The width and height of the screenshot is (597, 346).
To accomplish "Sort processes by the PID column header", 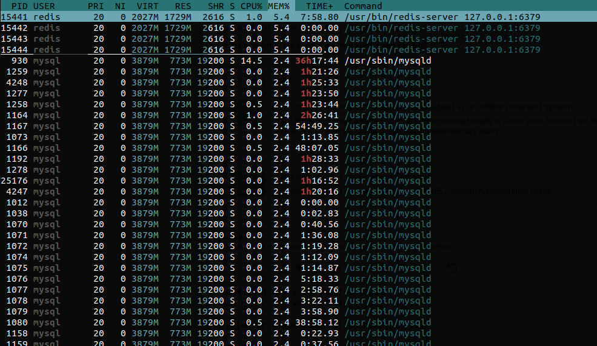I will click(19, 6).
